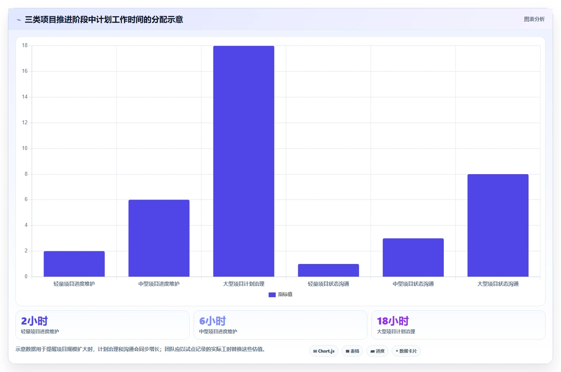Click the Chart.js tag
Image resolution: width=561 pixels, height=372 pixels.
[x=324, y=351]
